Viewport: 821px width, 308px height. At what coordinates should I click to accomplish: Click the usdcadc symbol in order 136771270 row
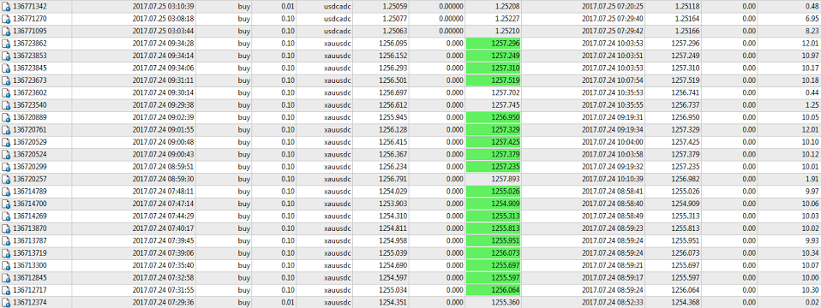(x=337, y=19)
